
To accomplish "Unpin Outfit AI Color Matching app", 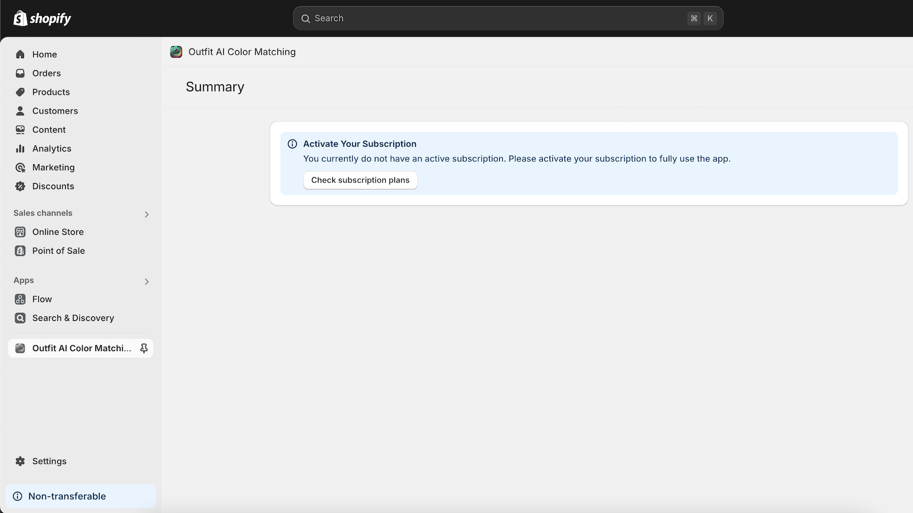I will pyautogui.click(x=144, y=348).
